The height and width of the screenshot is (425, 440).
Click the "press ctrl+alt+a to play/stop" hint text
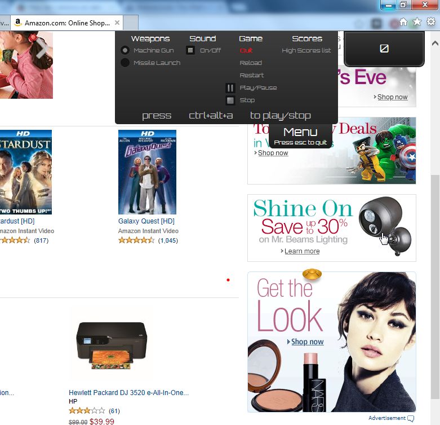(x=226, y=116)
